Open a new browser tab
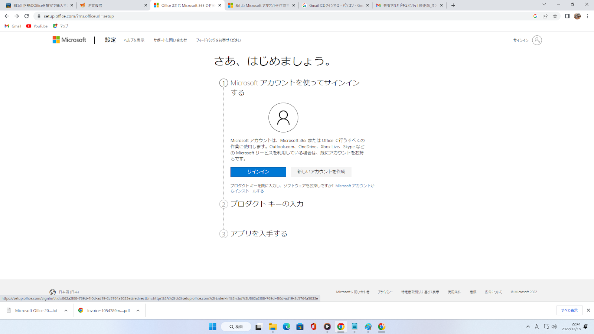This screenshot has height=334, width=594. [x=453, y=5]
